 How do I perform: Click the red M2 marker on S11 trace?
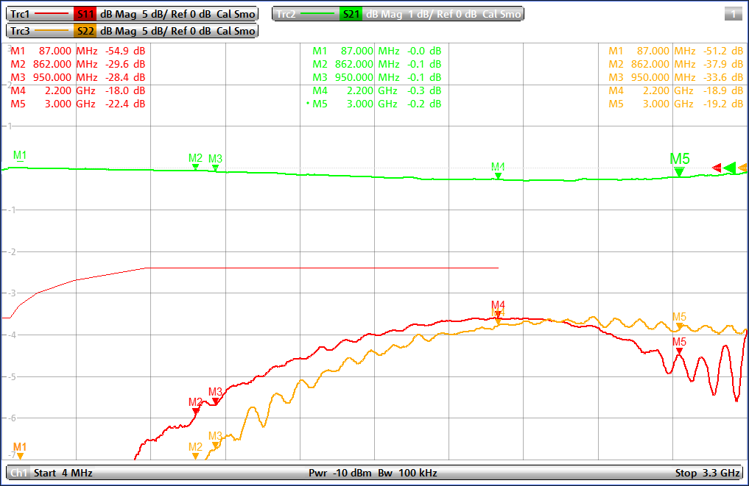pyautogui.click(x=195, y=411)
